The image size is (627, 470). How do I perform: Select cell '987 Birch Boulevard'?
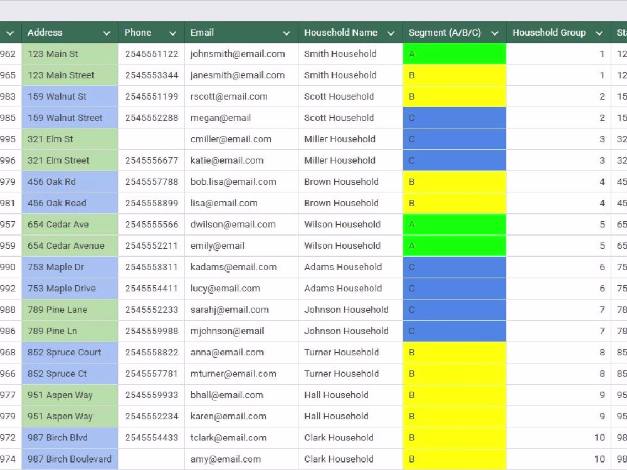(x=70, y=459)
